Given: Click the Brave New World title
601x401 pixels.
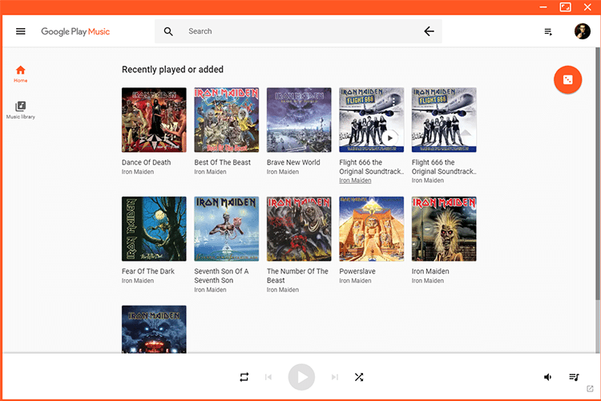Looking at the screenshot, I should [293, 162].
